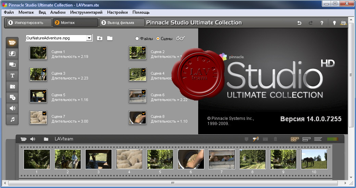
Task: Open the video toolbox in the movie window
Action: [x=23, y=139]
